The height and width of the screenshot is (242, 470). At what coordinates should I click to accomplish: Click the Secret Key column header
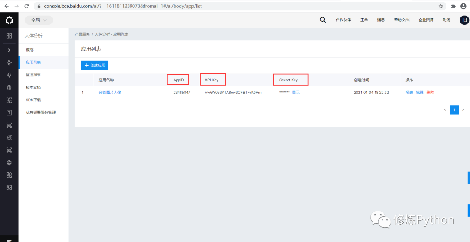coord(289,80)
